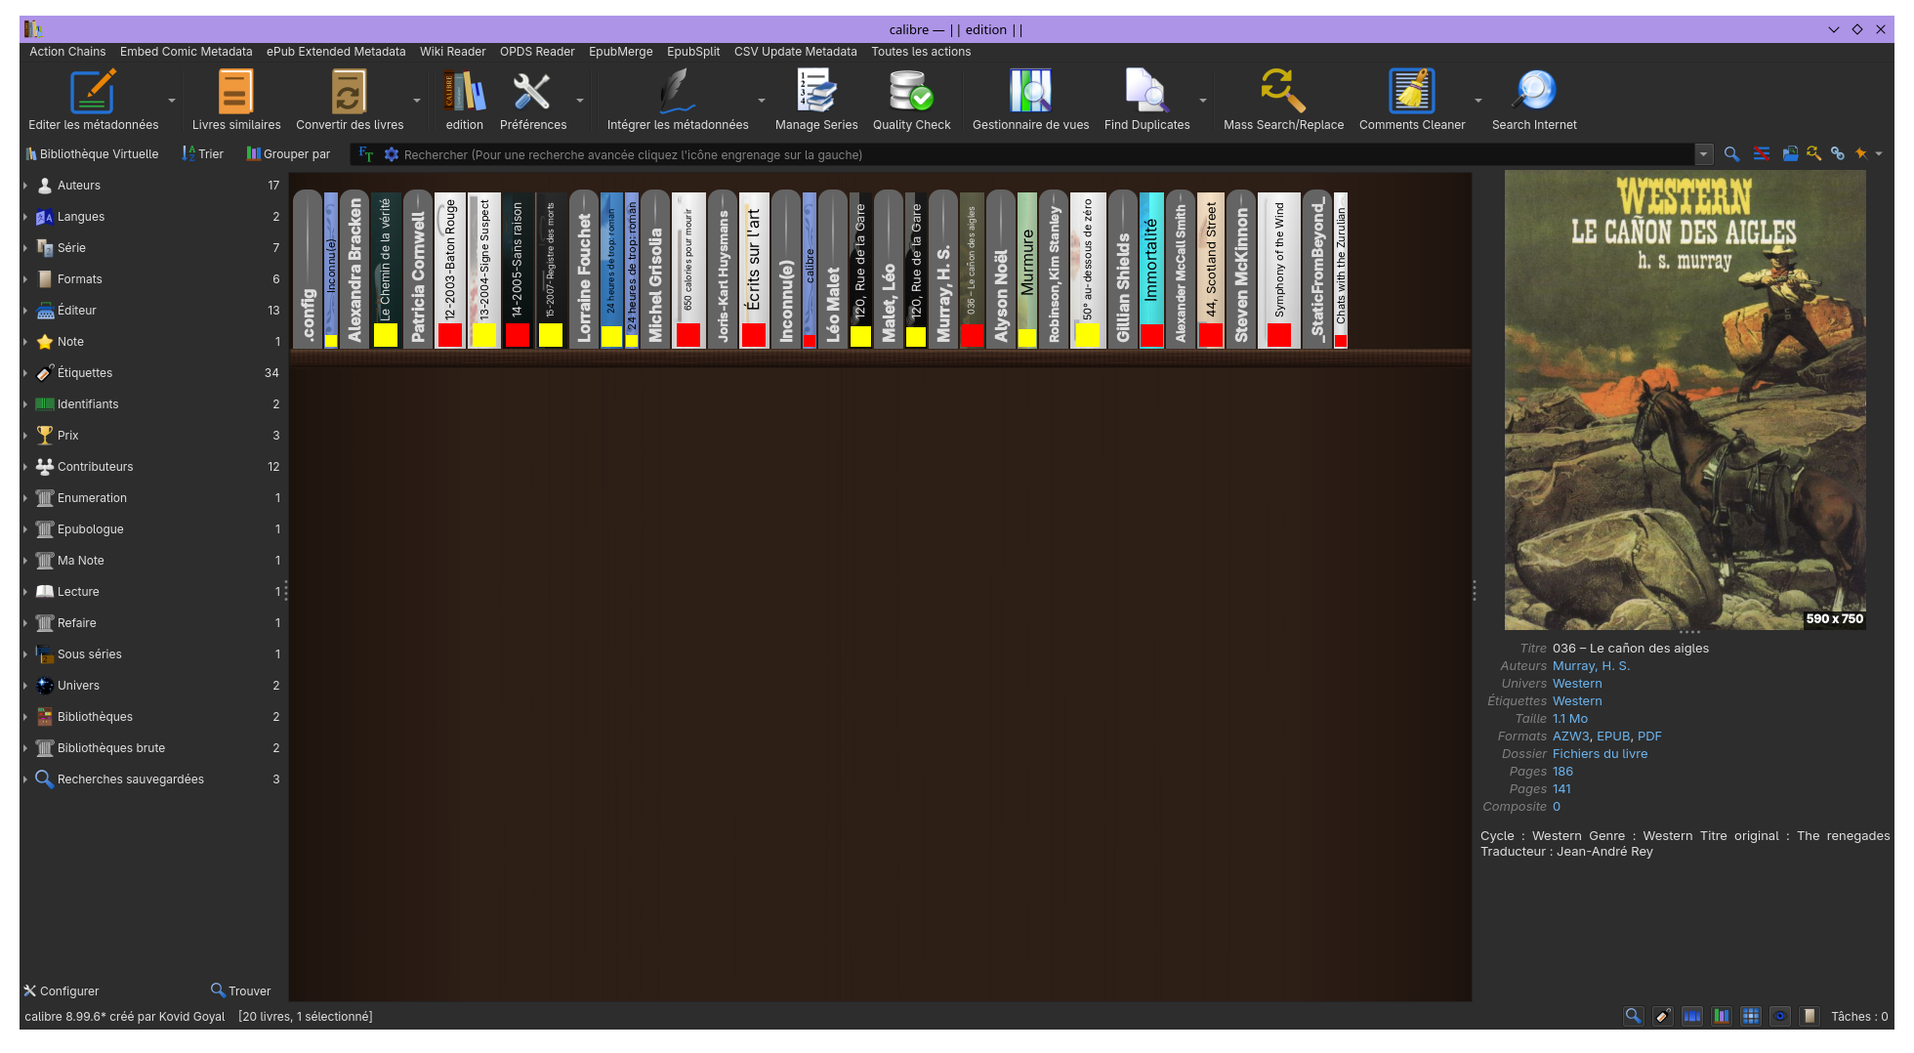The height and width of the screenshot is (1053, 1914).
Task: Open the OPDS Reader menu
Action: 537,52
